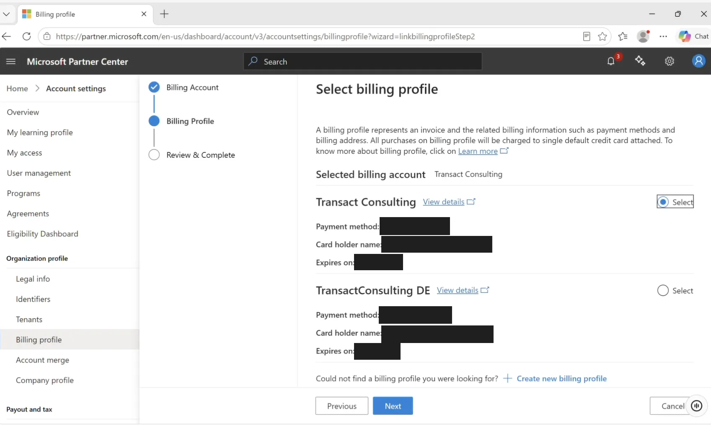Select the Transact Consulting billing profile radio

[663, 202]
